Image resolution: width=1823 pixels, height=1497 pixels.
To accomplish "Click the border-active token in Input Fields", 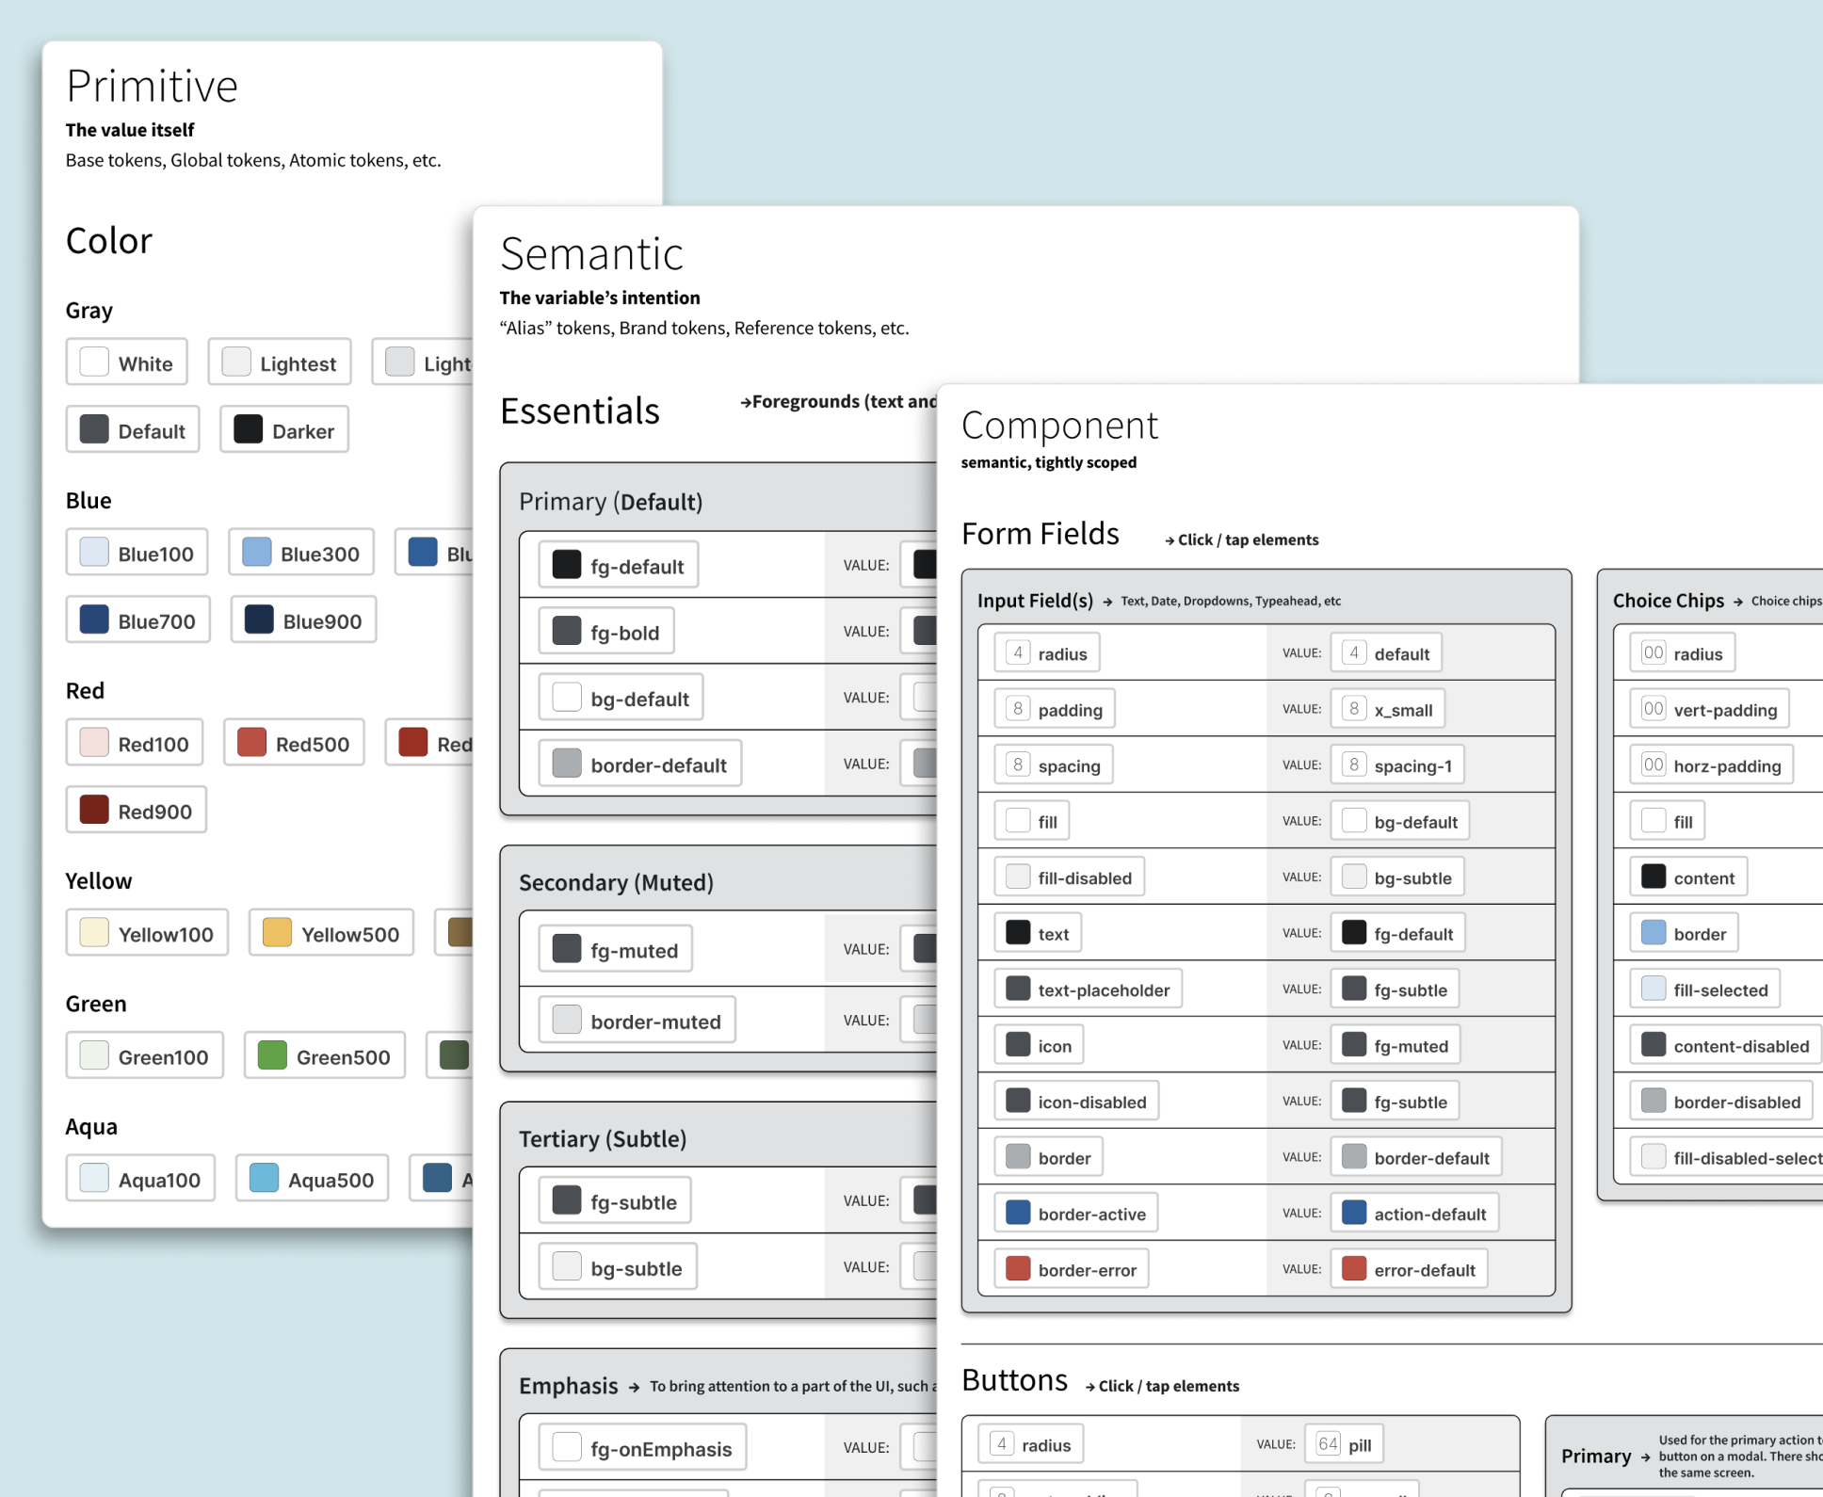I will [1076, 1214].
